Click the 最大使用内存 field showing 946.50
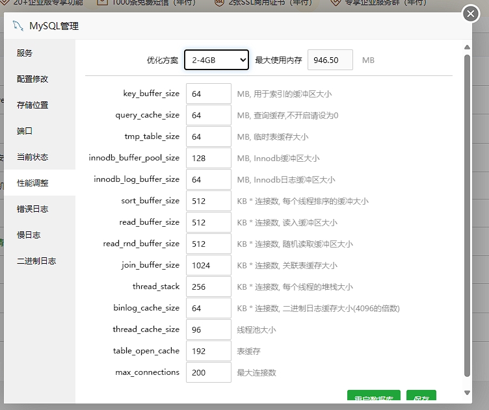The width and height of the screenshot is (489, 410). click(330, 60)
